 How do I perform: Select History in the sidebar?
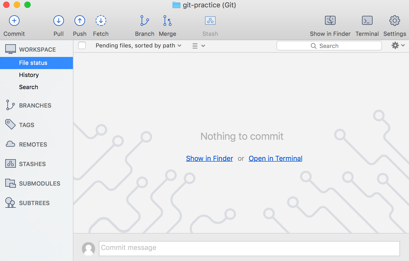pyautogui.click(x=29, y=75)
